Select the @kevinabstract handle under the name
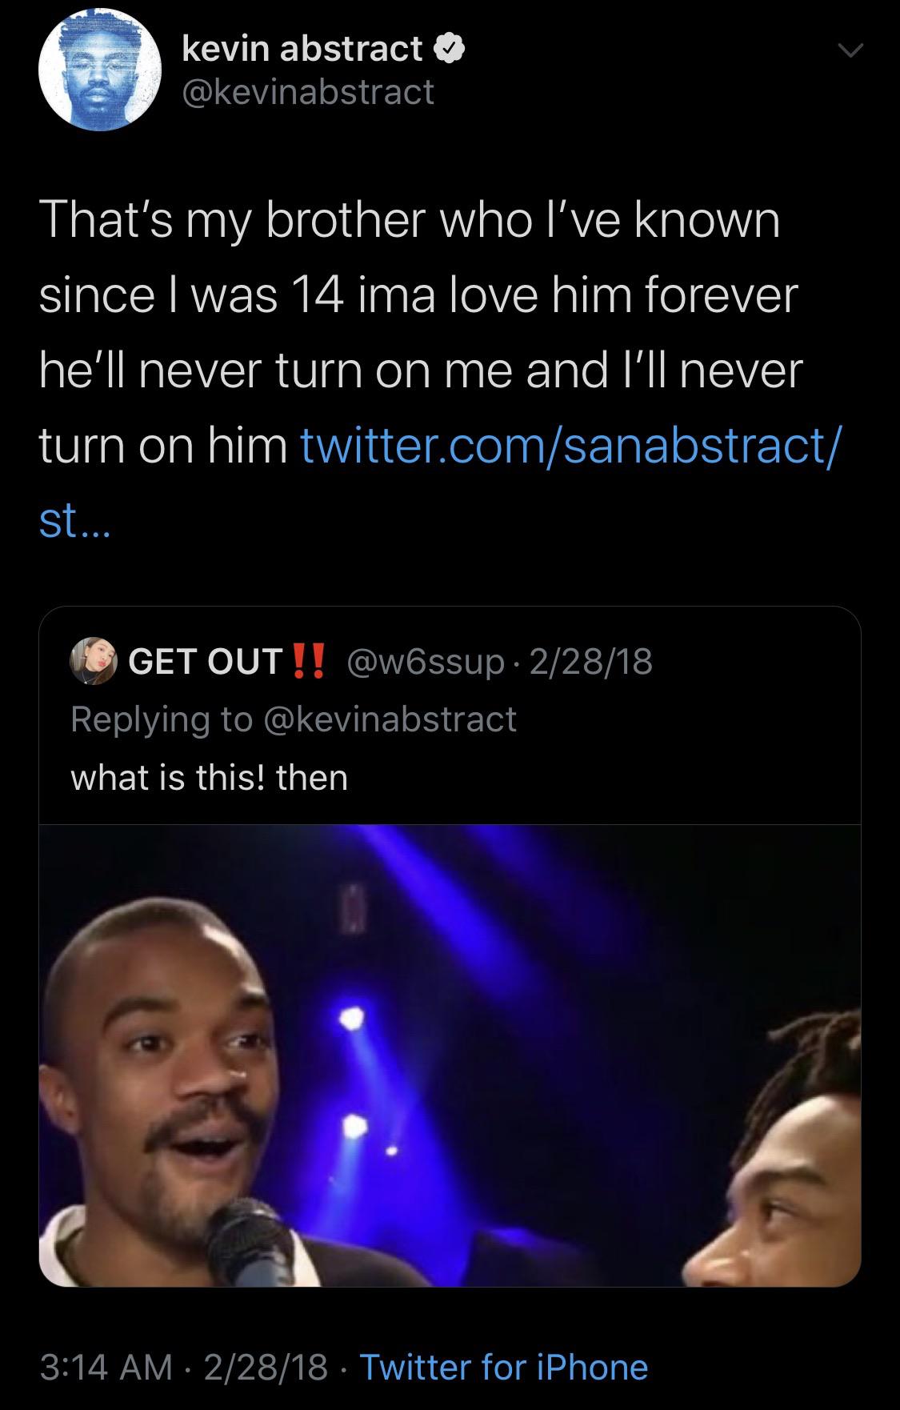 (309, 91)
